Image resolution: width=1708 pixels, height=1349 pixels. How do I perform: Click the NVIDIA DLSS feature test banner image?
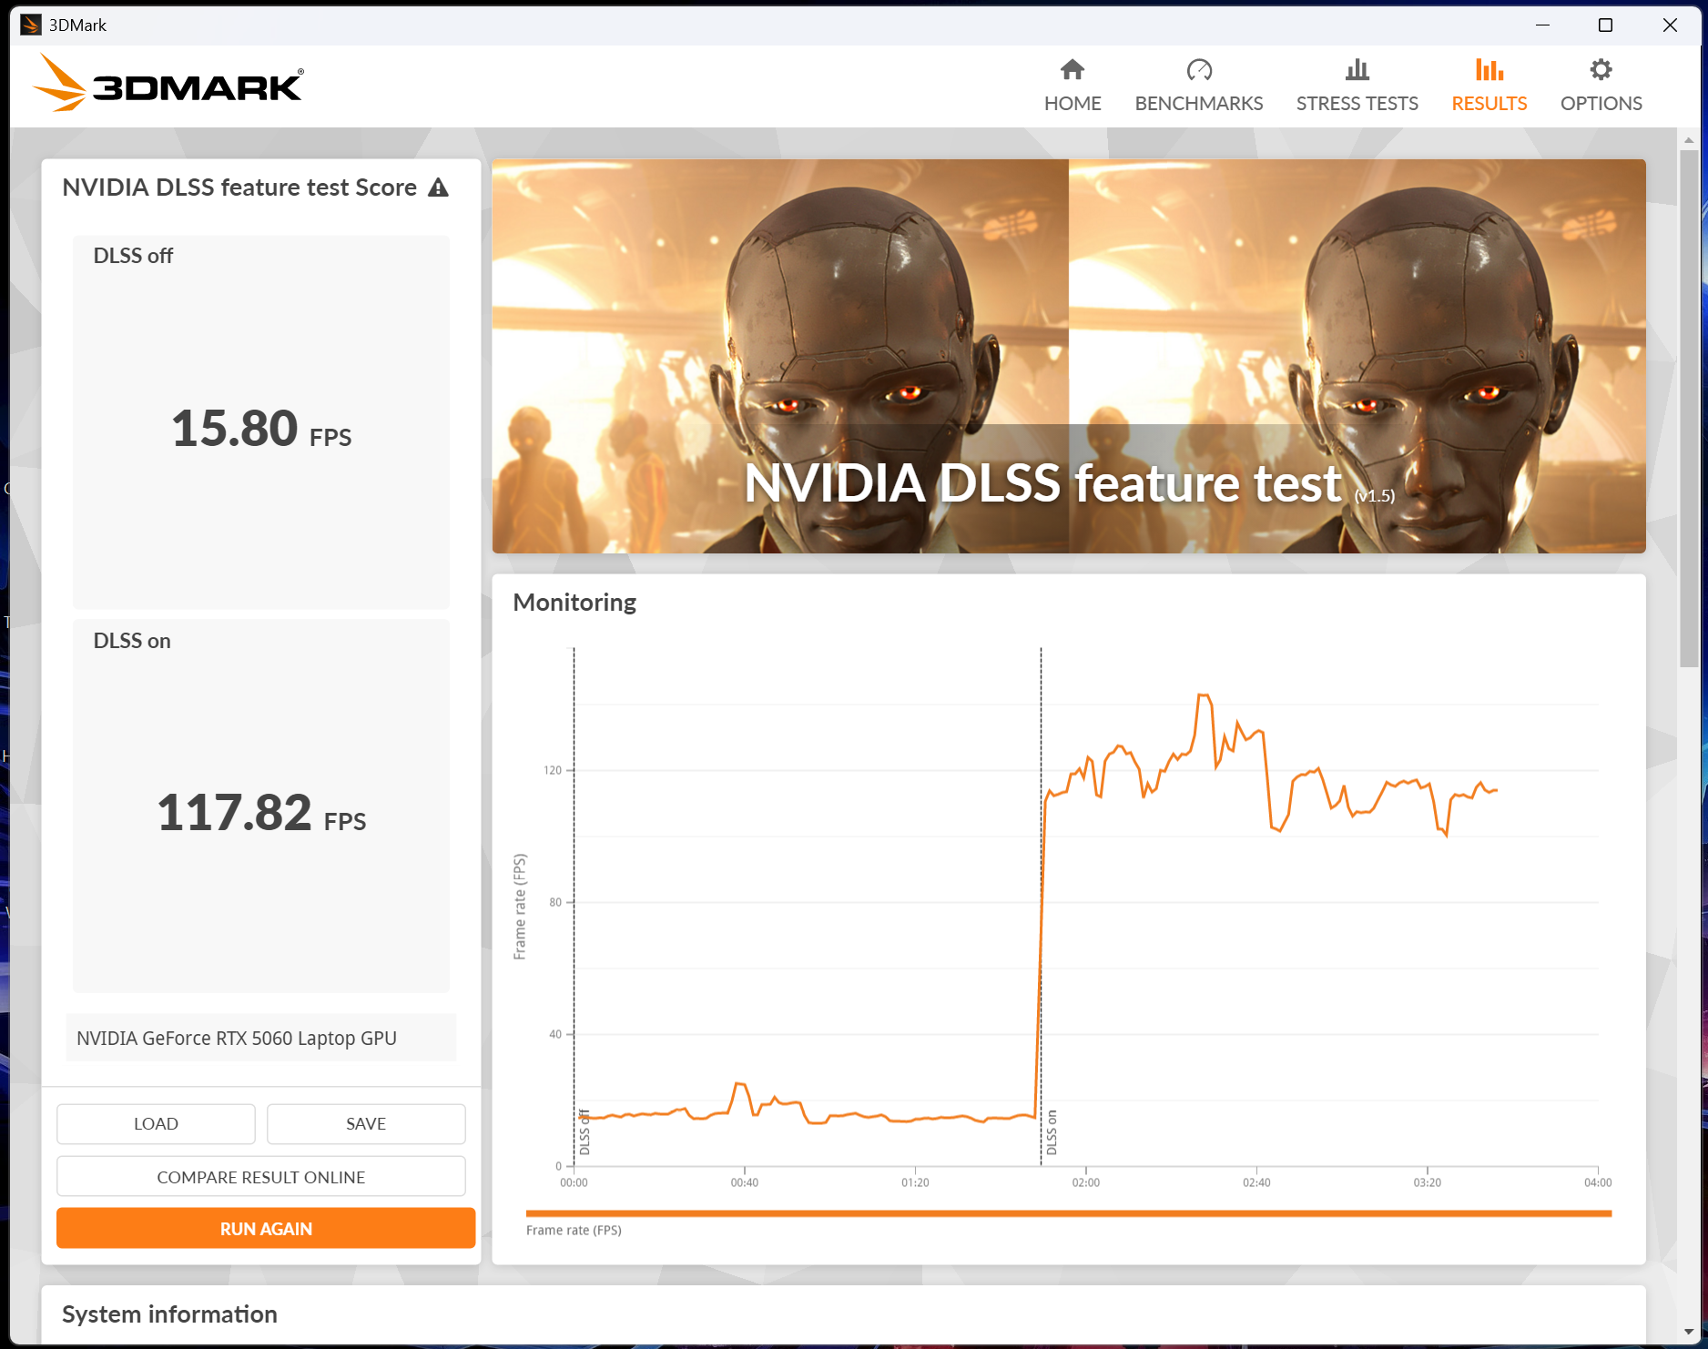tap(1069, 356)
